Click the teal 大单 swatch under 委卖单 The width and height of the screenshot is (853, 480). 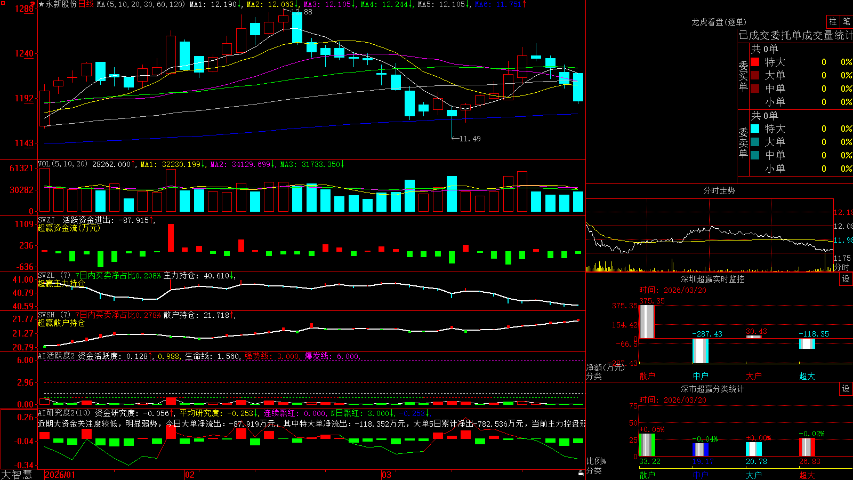[755, 142]
